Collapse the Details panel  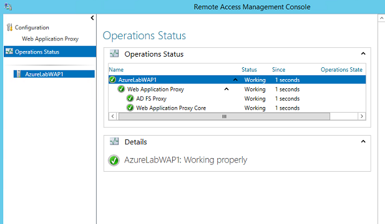tap(363, 141)
